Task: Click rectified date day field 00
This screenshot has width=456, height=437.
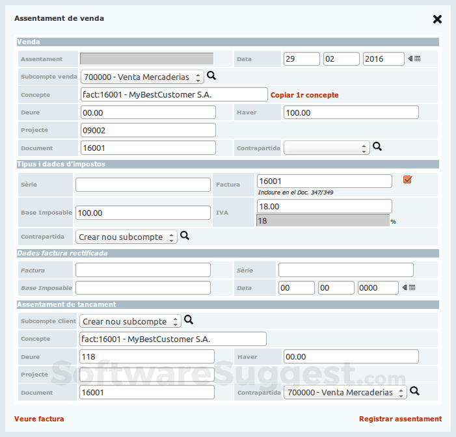Action: (x=297, y=288)
